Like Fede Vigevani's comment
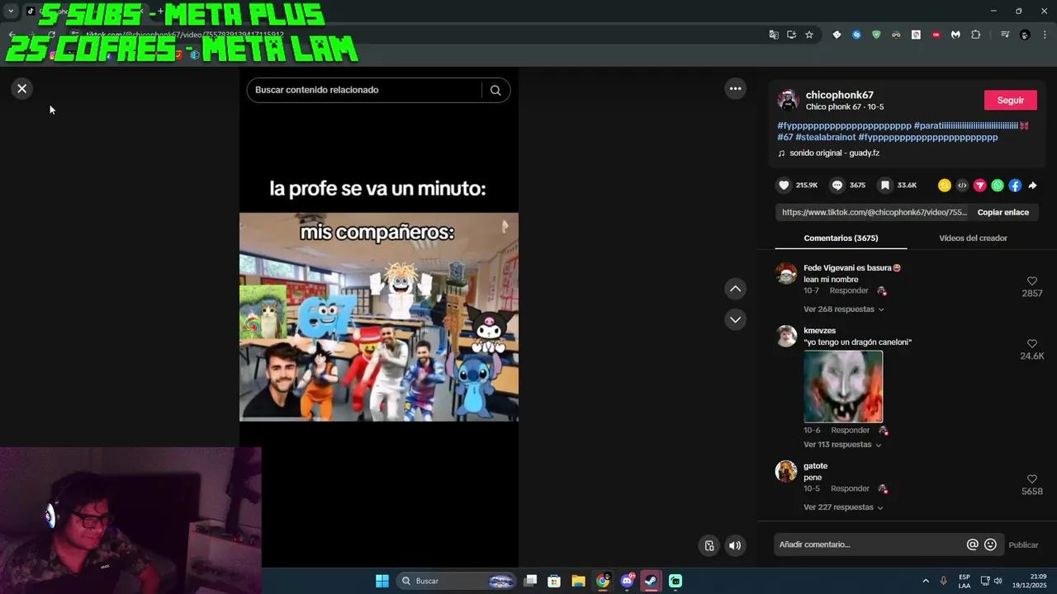1057x594 pixels. click(1031, 281)
